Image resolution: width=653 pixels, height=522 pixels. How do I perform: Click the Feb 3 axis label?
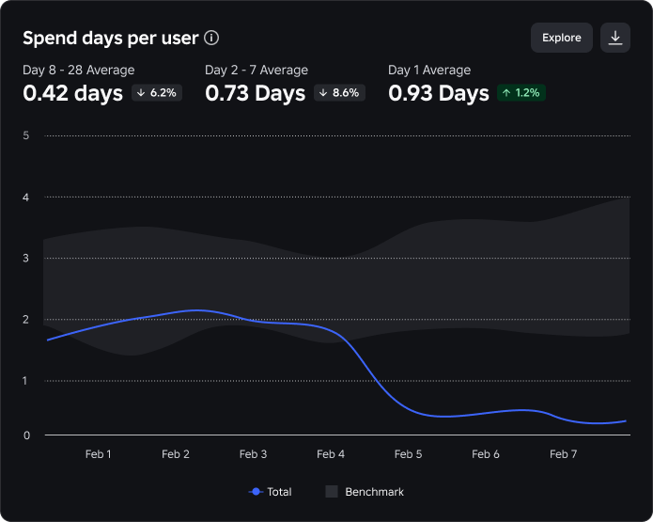click(x=253, y=454)
